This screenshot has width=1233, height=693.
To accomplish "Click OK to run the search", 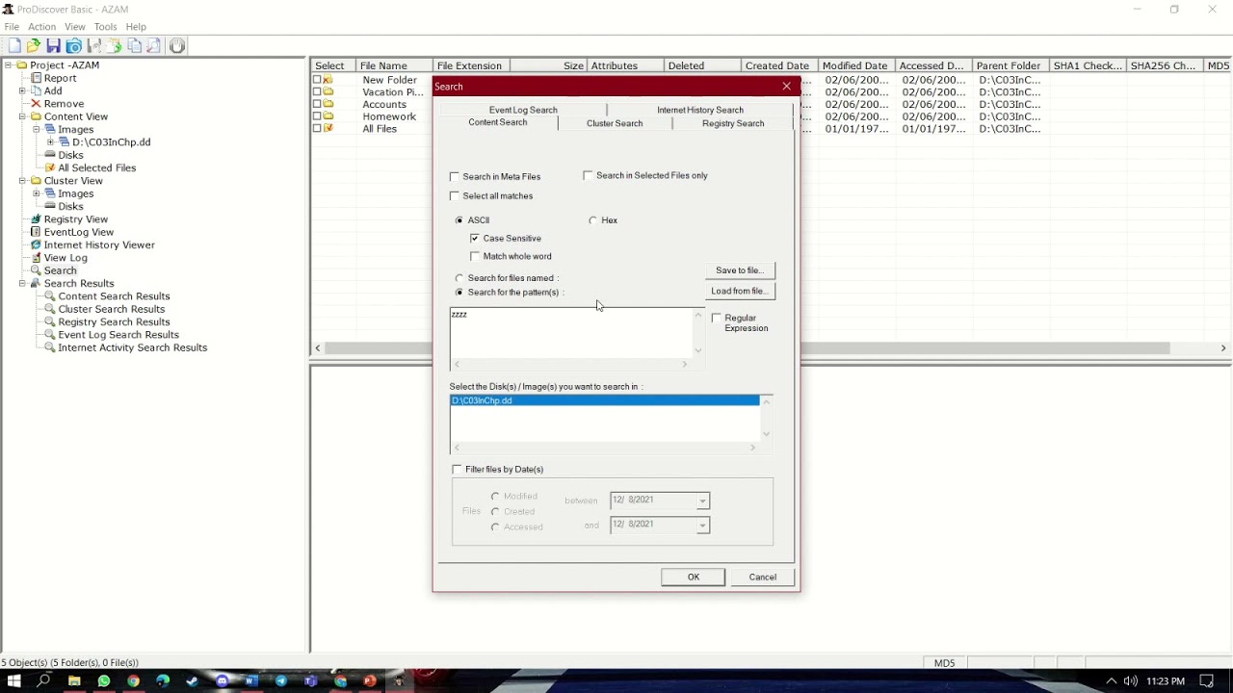I will click(x=693, y=577).
